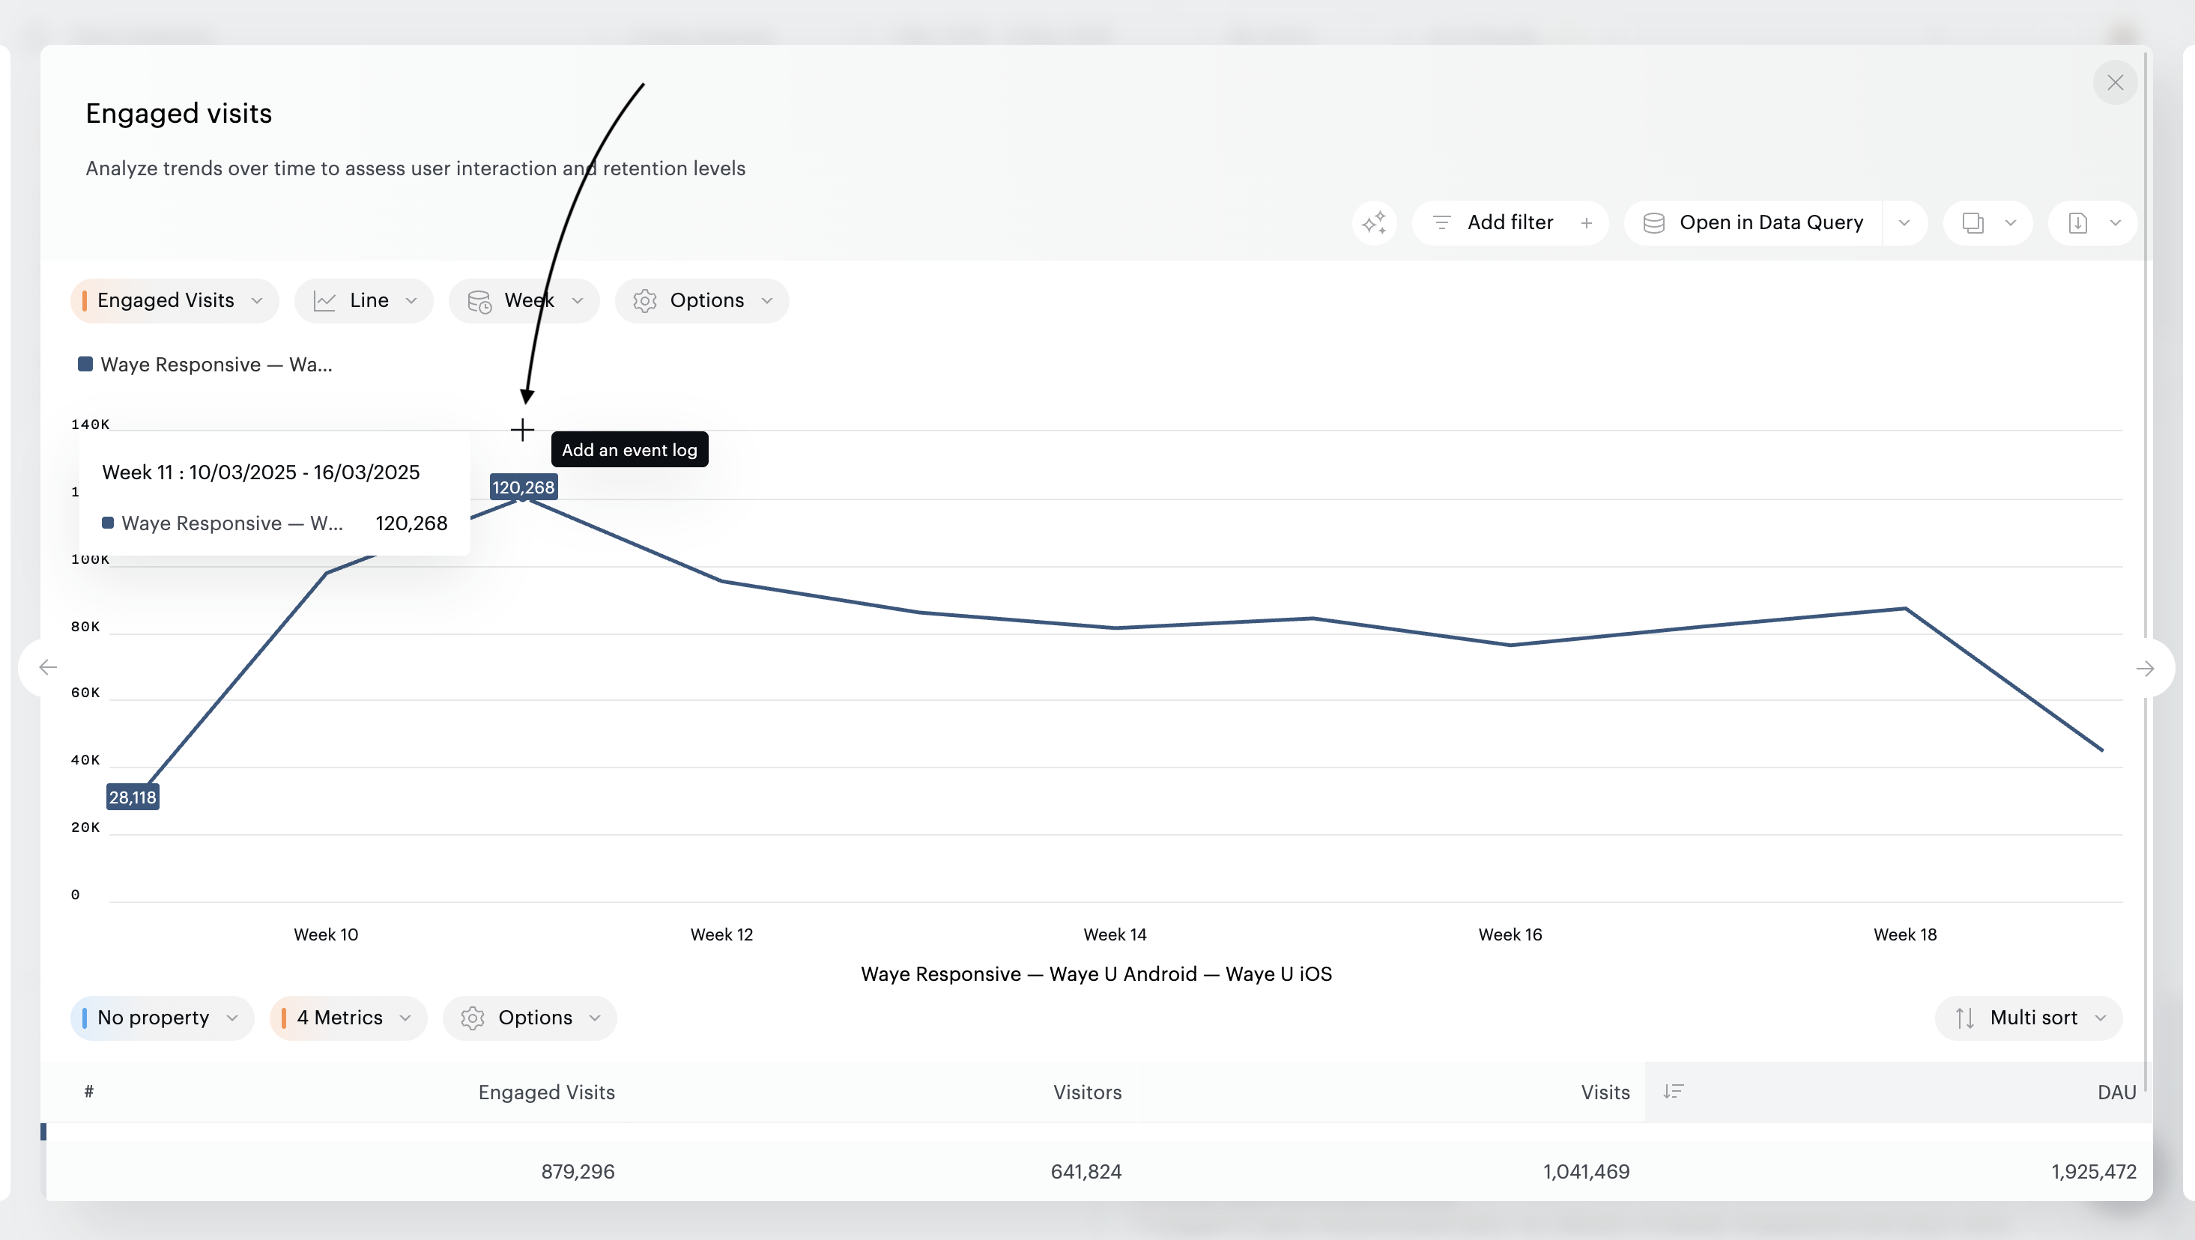Click the duplicate/copy widget icon
This screenshot has width=2195, height=1240.
point(1973,223)
